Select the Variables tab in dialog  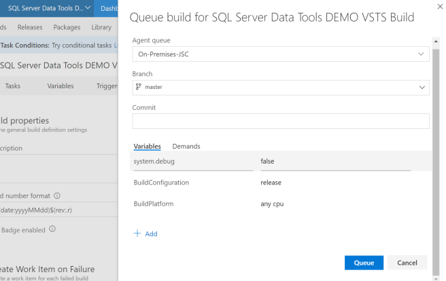click(147, 146)
